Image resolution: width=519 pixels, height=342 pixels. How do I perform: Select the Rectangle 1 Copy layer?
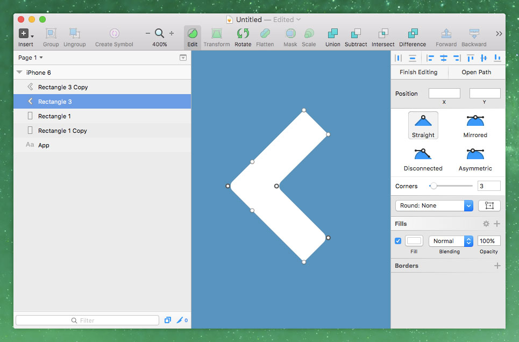(62, 131)
